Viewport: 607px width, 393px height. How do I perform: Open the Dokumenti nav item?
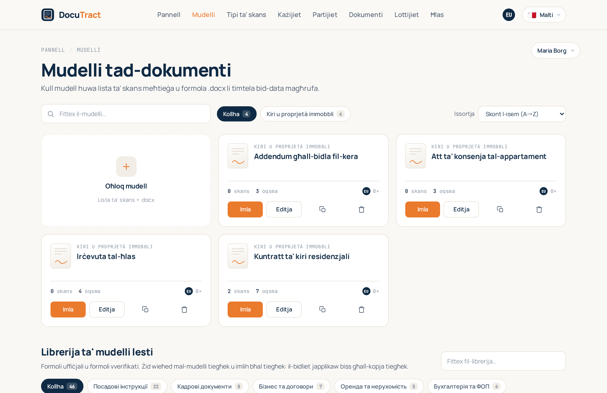pos(366,15)
